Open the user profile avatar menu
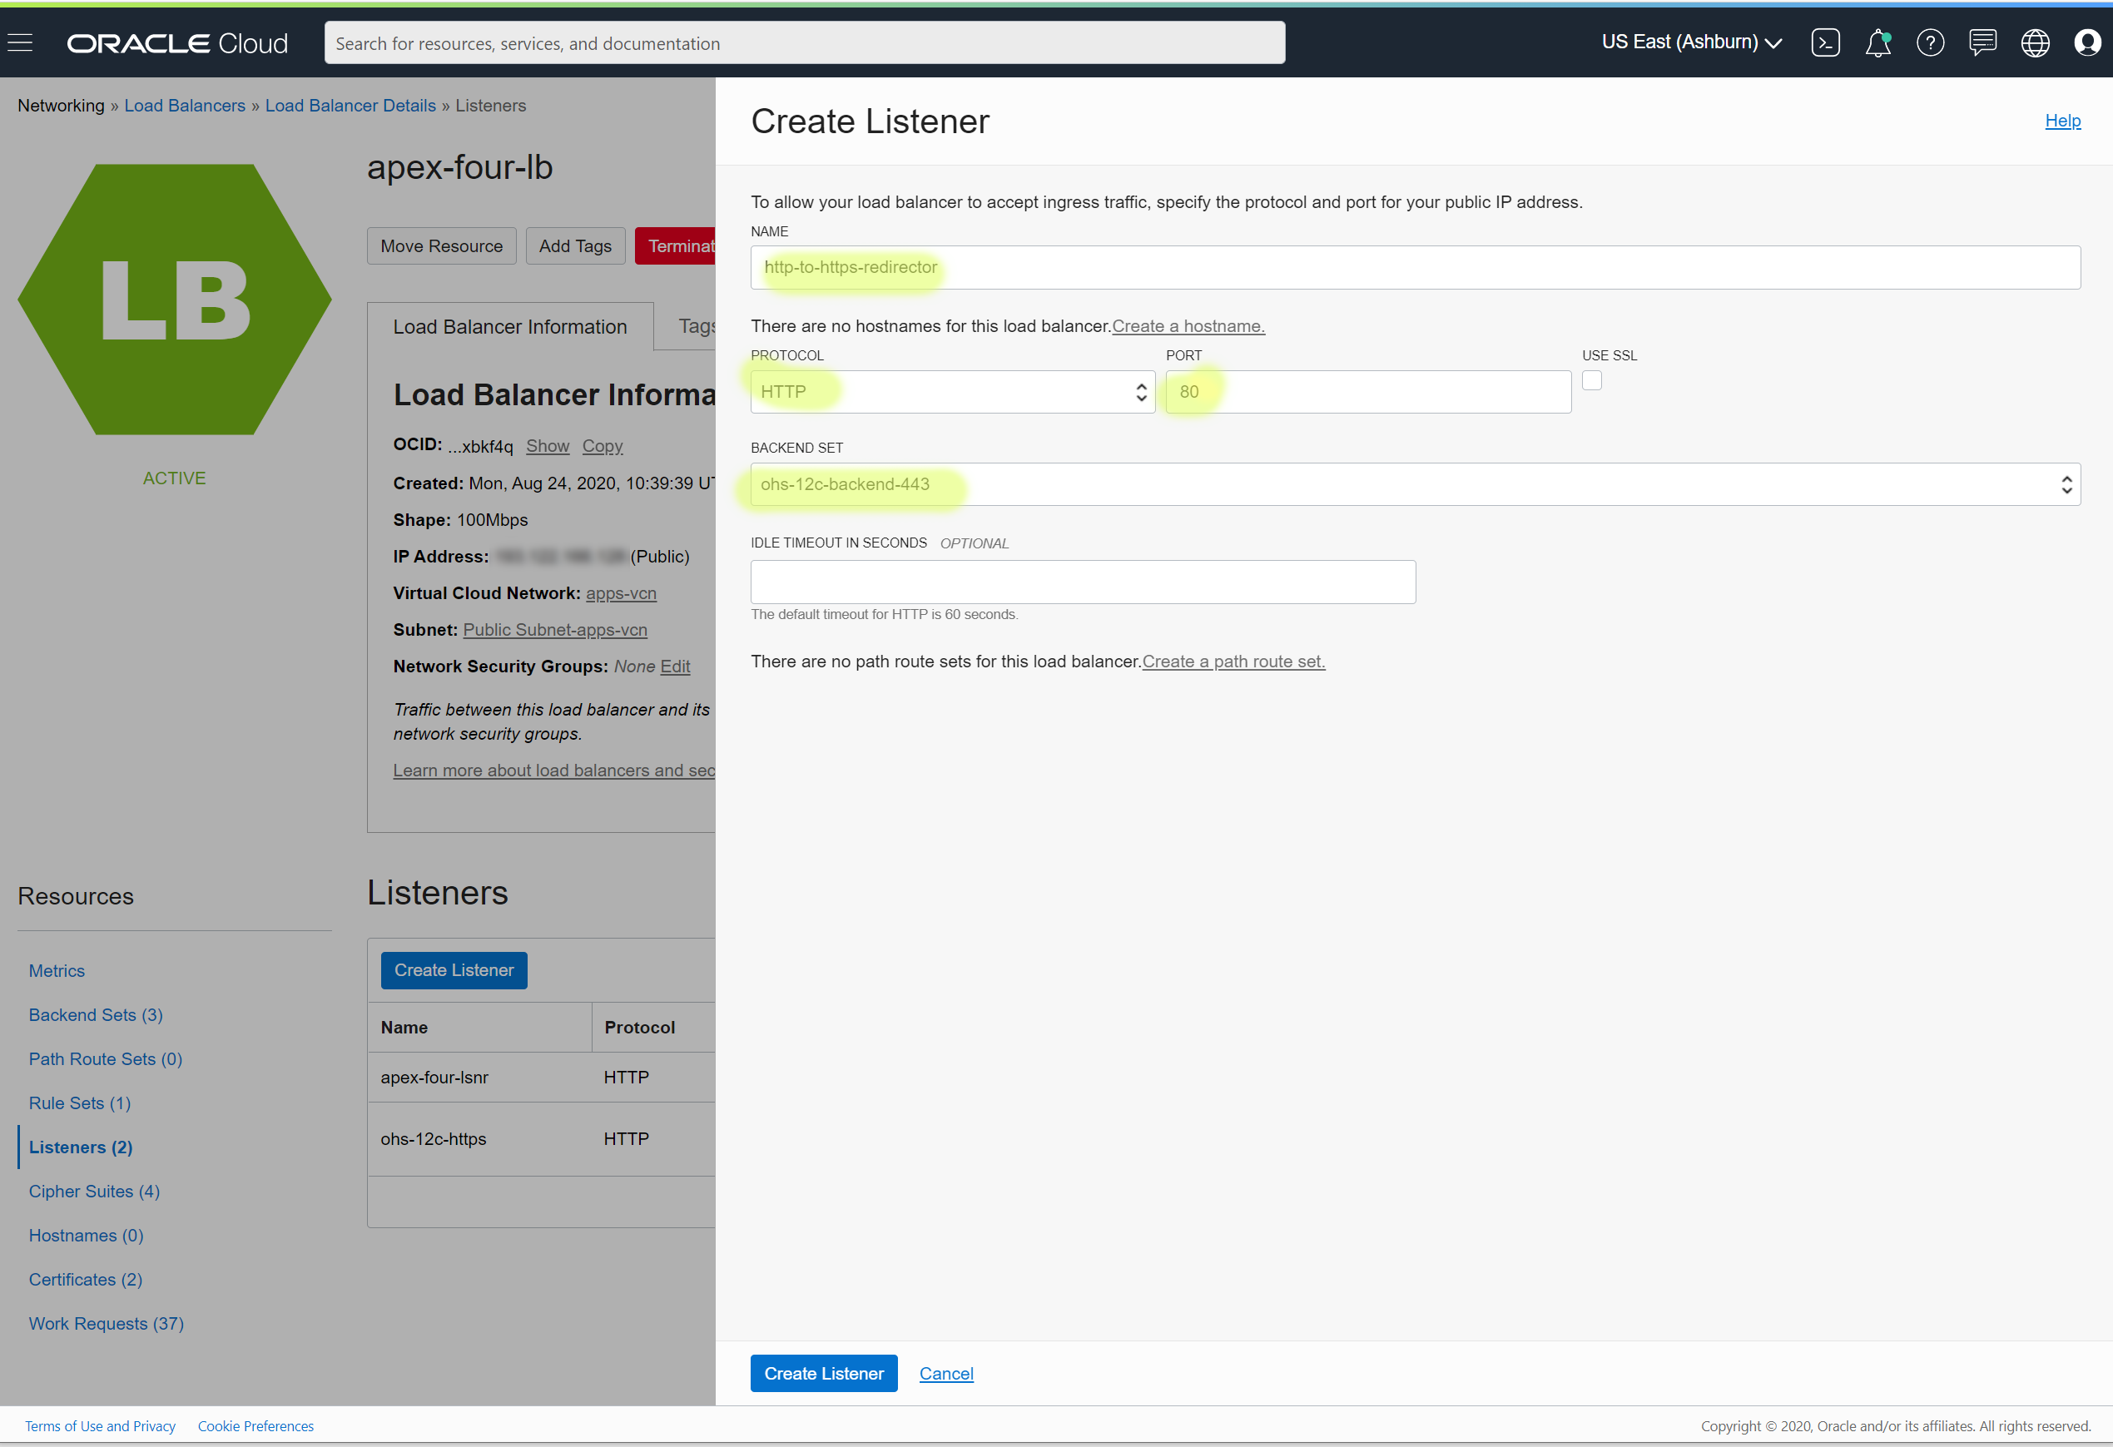Image resolution: width=2113 pixels, height=1447 pixels. click(2086, 42)
